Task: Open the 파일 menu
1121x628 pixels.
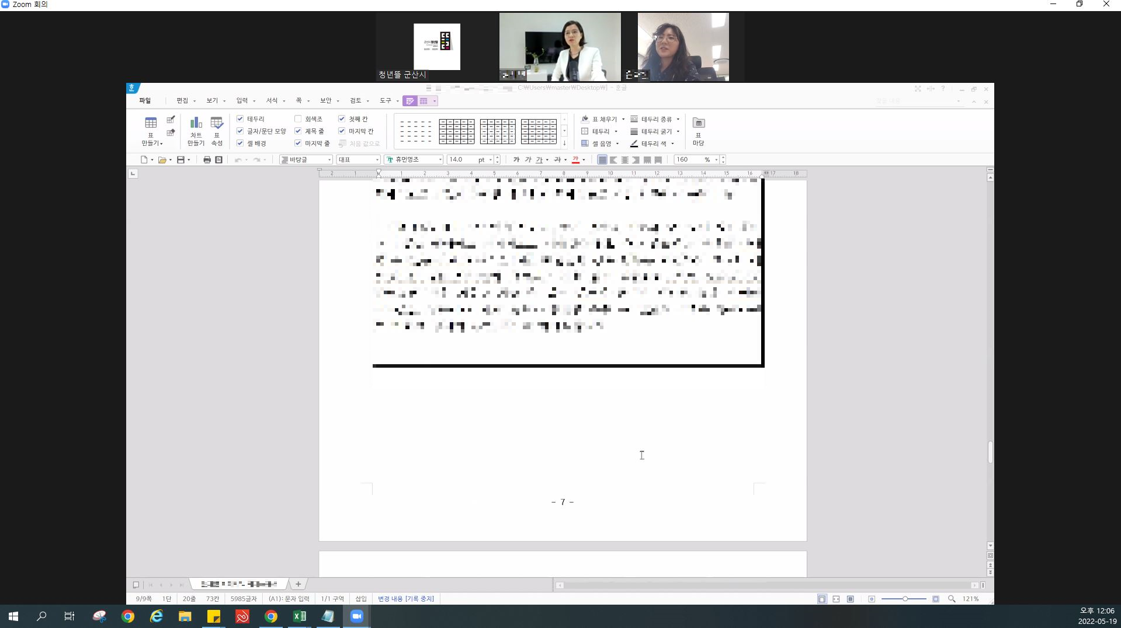Action: (x=145, y=101)
